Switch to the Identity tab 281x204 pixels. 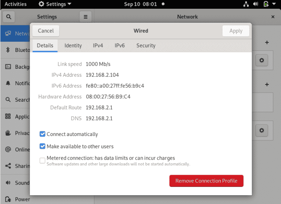click(x=73, y=46)
